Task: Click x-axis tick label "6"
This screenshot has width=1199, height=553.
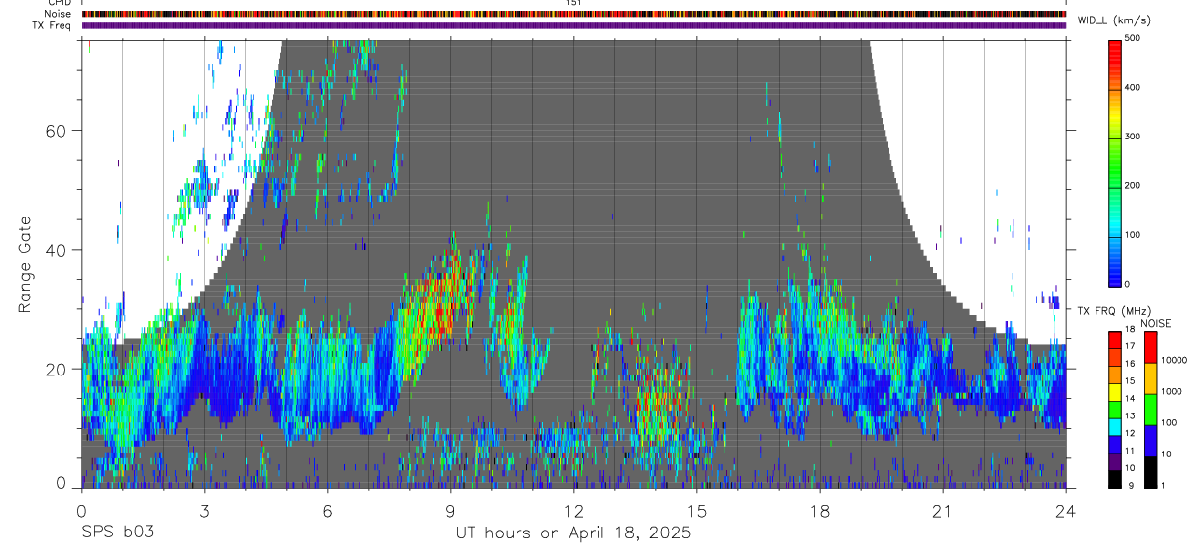Action: click(327, 510)
